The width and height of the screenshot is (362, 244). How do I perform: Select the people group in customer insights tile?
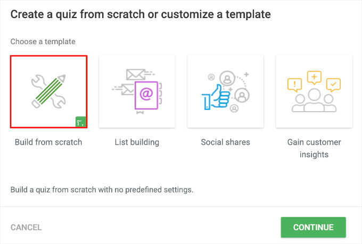pyautogui.click(x=314, y=101)
